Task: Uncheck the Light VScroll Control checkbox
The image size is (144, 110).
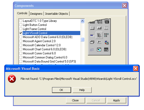Action: point(21,33)
